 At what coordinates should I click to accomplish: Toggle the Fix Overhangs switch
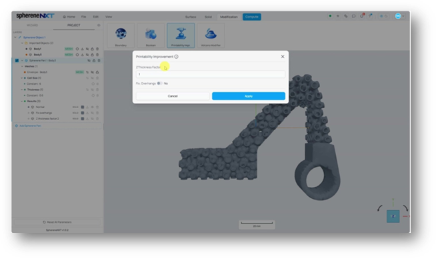[159, 83]
